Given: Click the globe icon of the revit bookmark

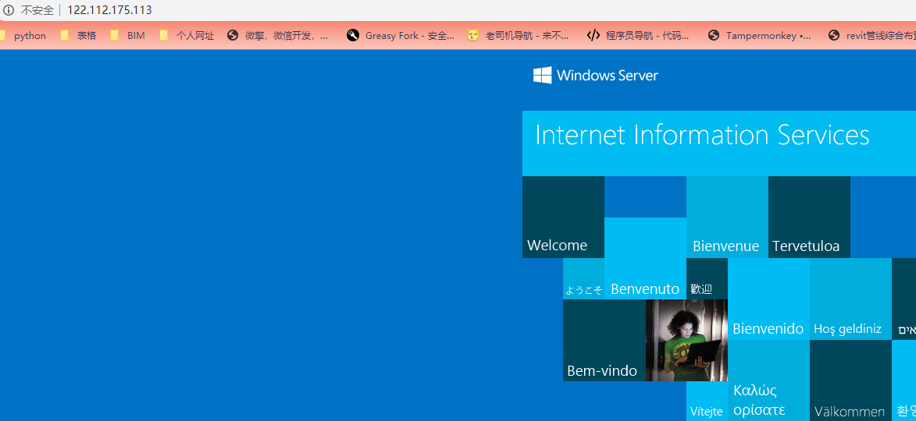Looking at the screenshot, I should pos(834,36).
